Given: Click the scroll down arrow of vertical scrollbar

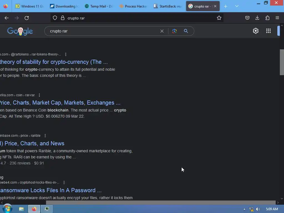Looking at the screenshot, I should click(282, 199).
